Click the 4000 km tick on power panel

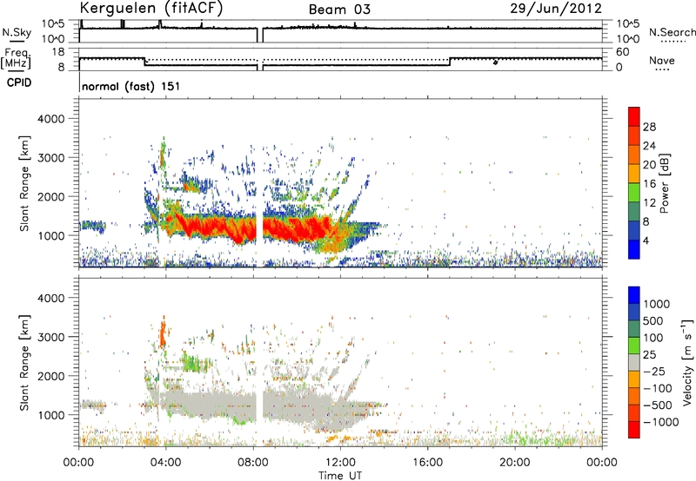50,119
